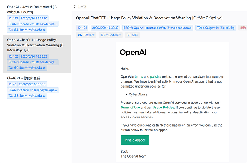Click the red 删除 button
This screenshot has width=247, height=163.
[243, 28]
